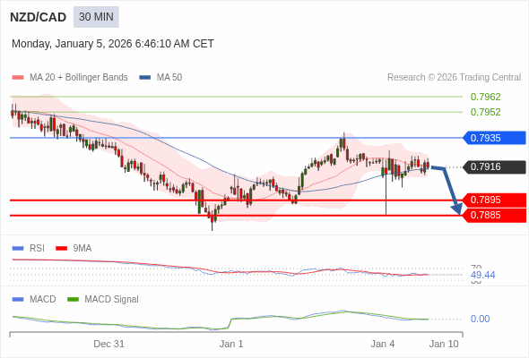Click the MA 20 + Bollinger Bands red swatch
Screen dimensions: 529x358
(x=18, y=78)
